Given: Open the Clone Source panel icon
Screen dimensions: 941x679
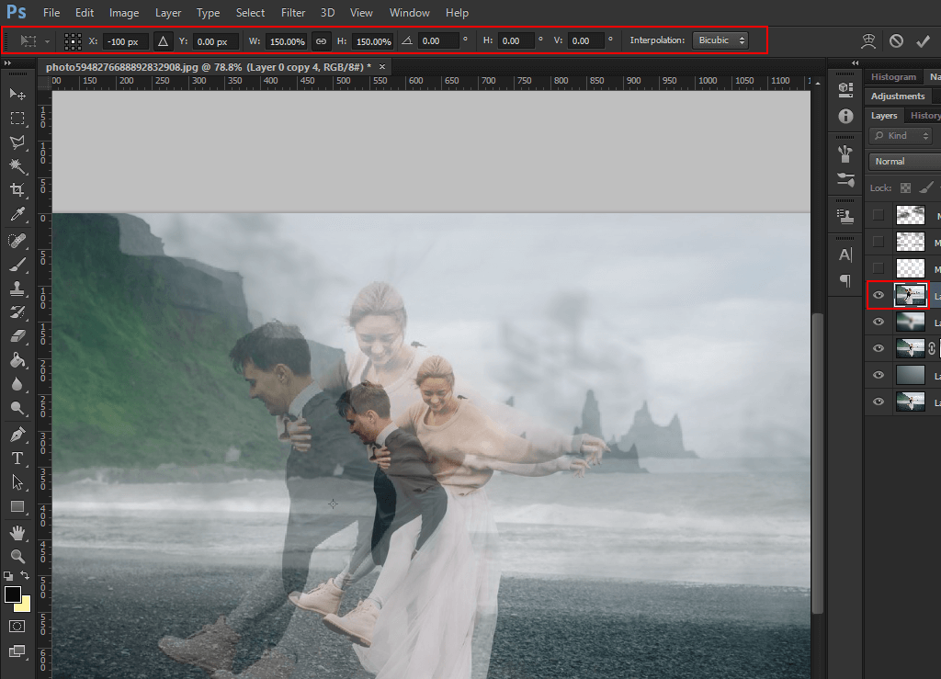Looking at the screenshot, I should (845, 217).
